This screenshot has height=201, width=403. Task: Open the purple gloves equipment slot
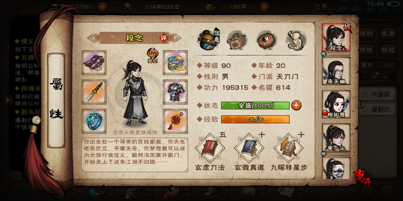[x=94, y=63]
